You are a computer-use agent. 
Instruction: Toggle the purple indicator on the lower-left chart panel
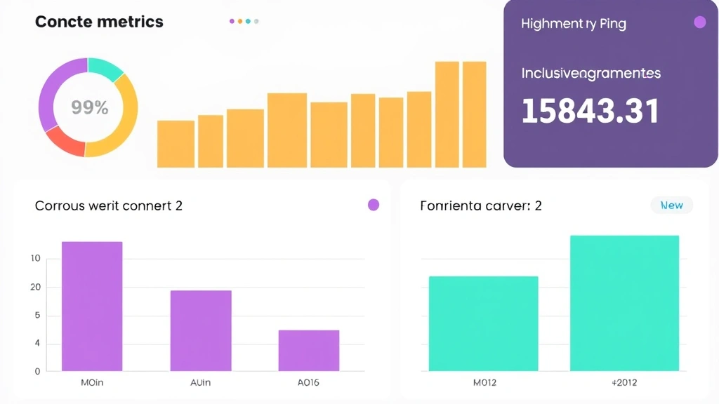tap(373, 204)
